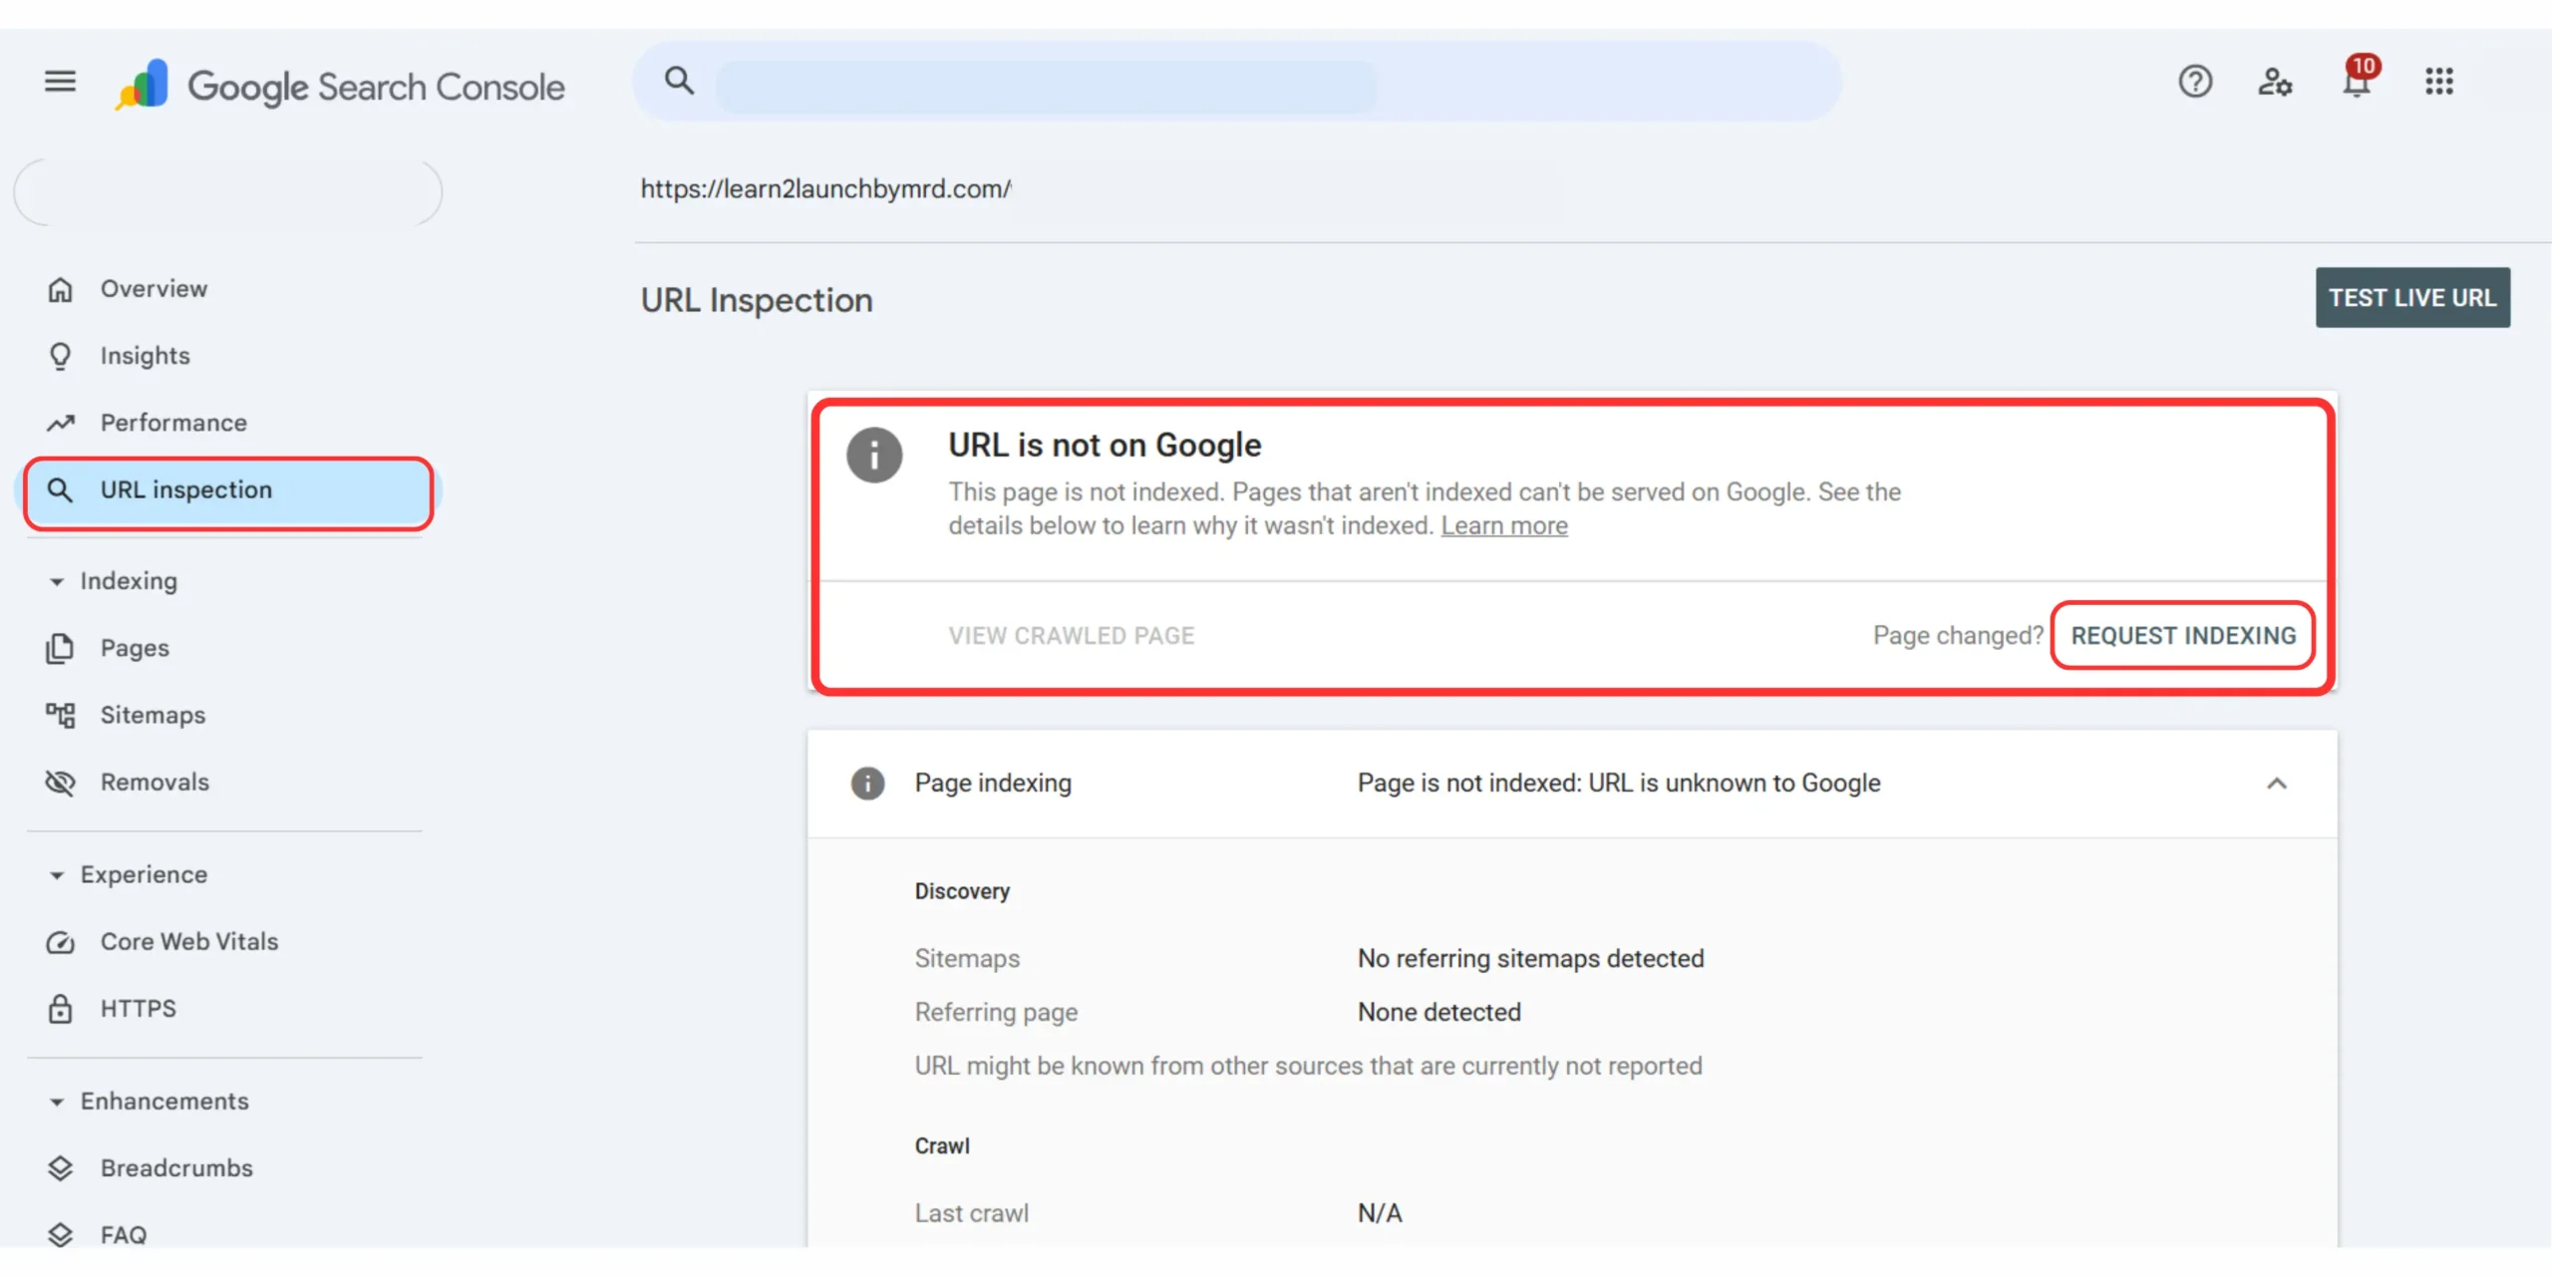Image resolution: width=2552 pixels, height=1276 pixels.
Task: Click the Insights lightbulb icon
Action: coord(60,356)
